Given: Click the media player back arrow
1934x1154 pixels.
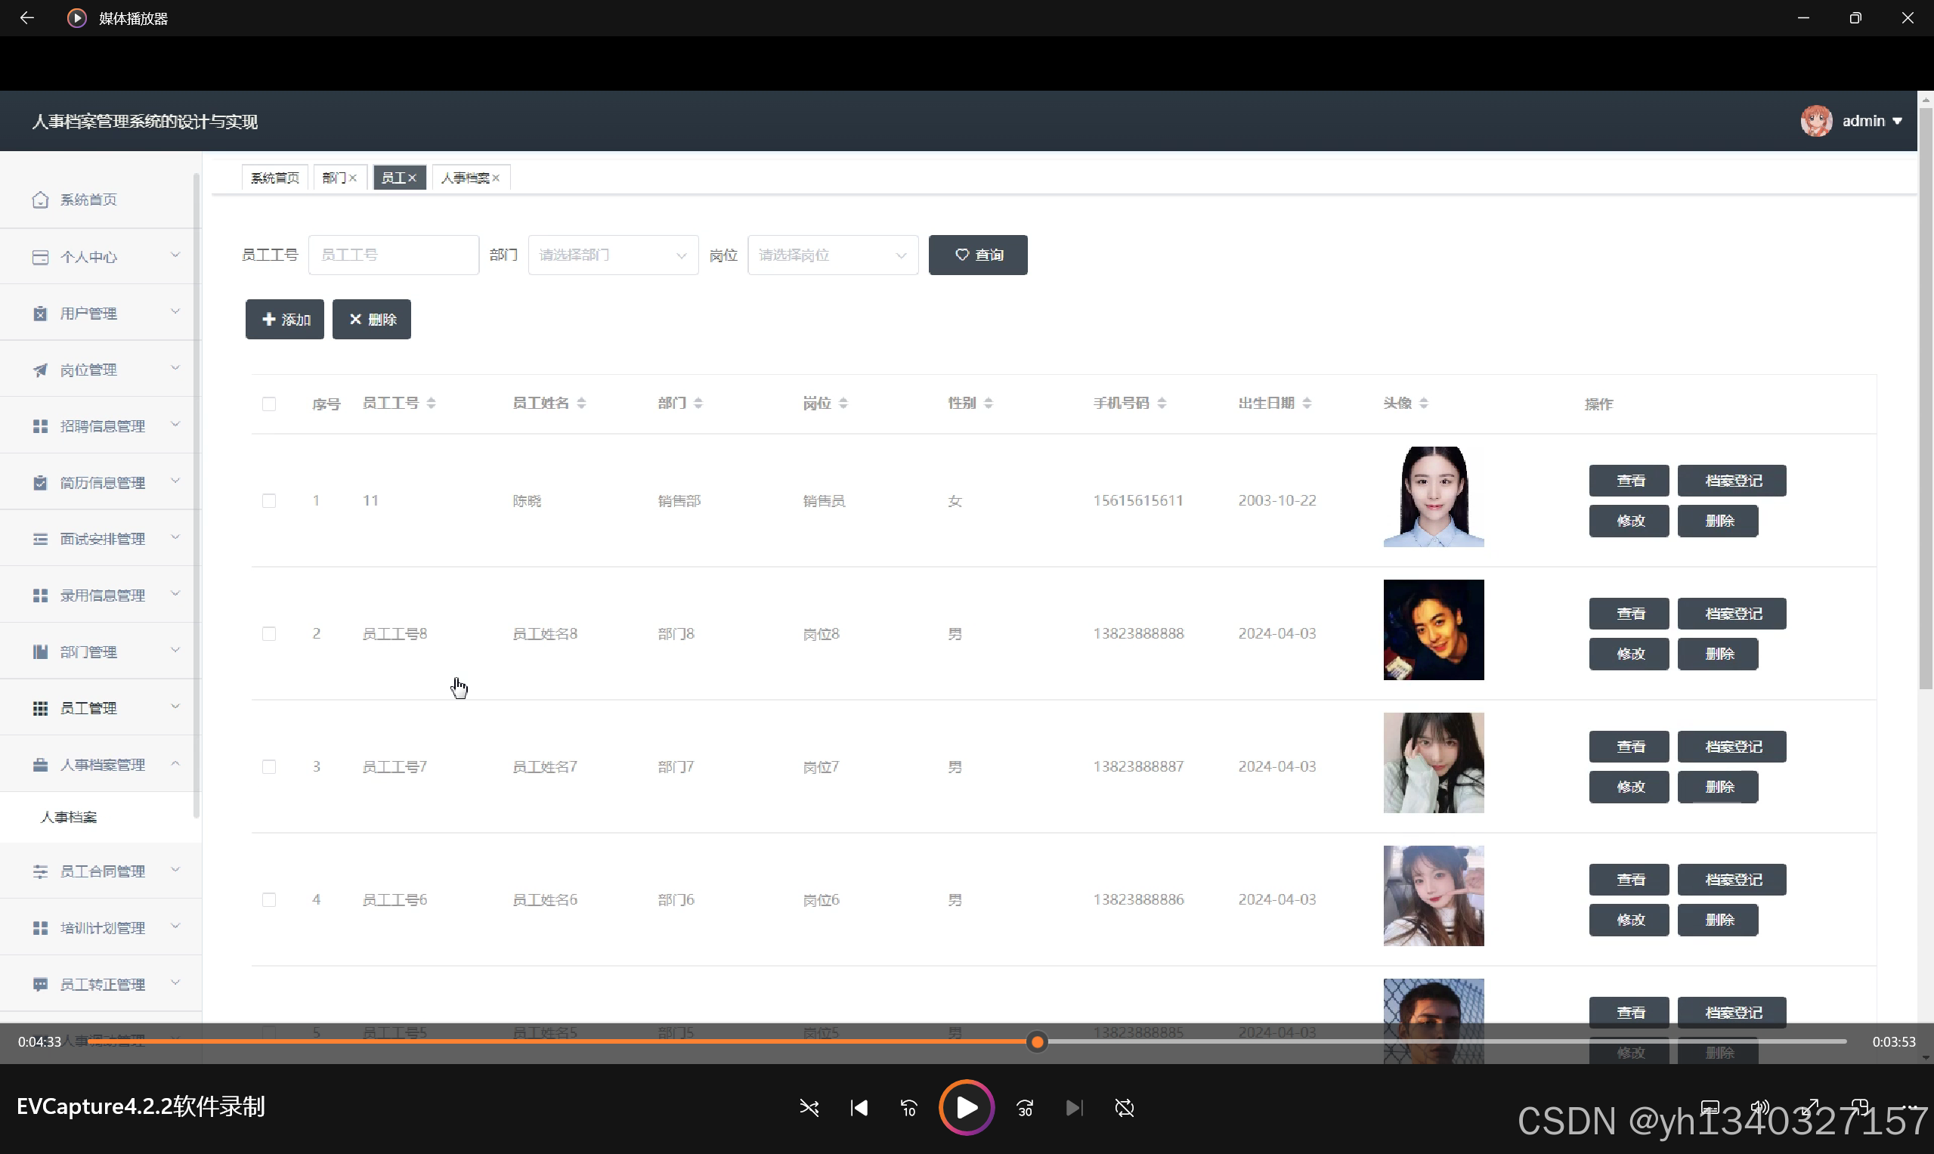Looking at the screenshot, I should pyautogui.click(x=27, y=18).
